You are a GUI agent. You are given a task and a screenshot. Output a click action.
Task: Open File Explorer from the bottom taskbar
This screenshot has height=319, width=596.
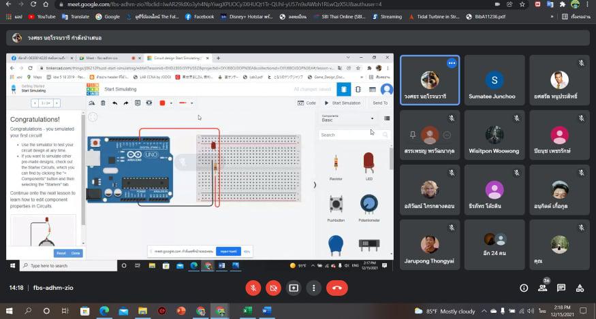(x=142, y=311)
